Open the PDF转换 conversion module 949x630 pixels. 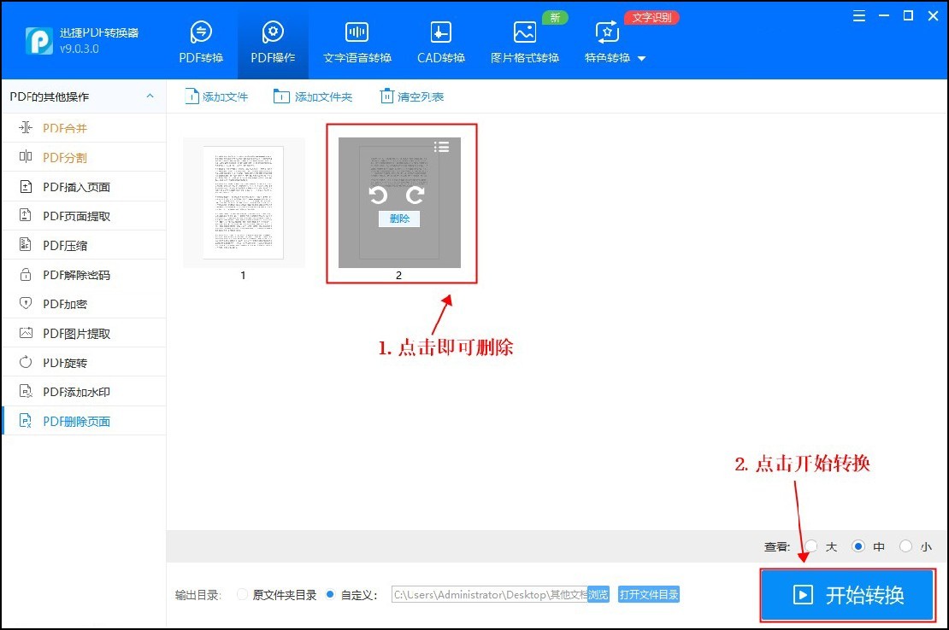pos(201,39)
